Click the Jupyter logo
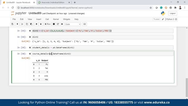 pos(19,13)
